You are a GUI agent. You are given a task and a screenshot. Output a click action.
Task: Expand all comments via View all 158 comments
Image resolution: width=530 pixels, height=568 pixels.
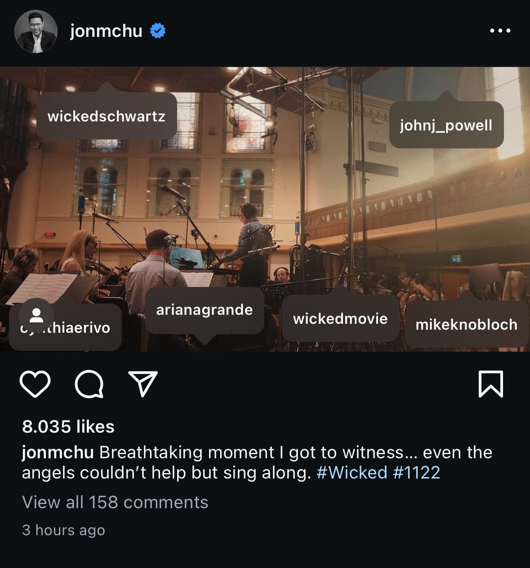click(x=116, y=502)
